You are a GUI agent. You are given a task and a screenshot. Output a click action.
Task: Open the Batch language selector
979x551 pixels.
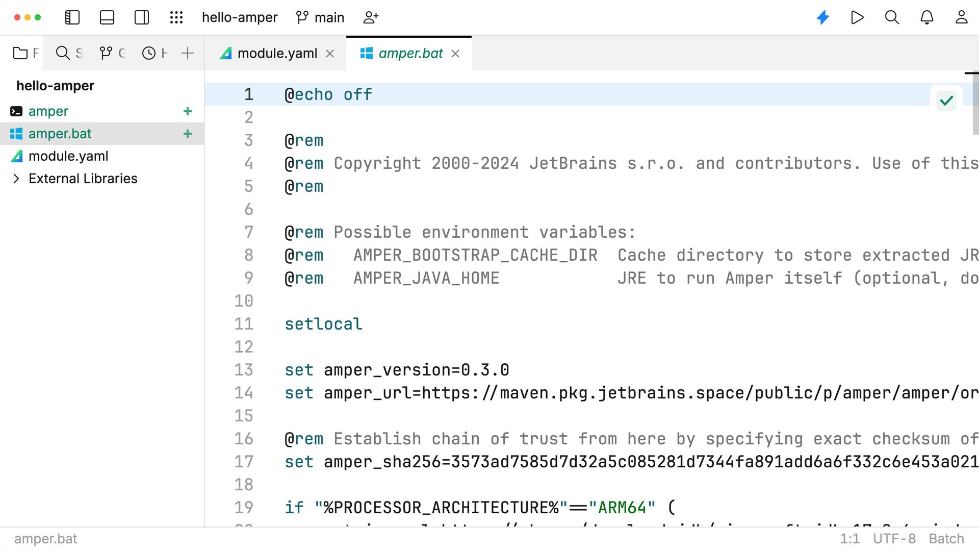pos(946,539)
